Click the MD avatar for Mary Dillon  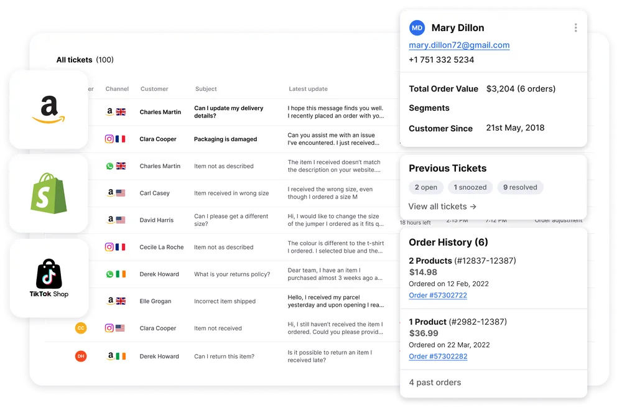(417, 28)
